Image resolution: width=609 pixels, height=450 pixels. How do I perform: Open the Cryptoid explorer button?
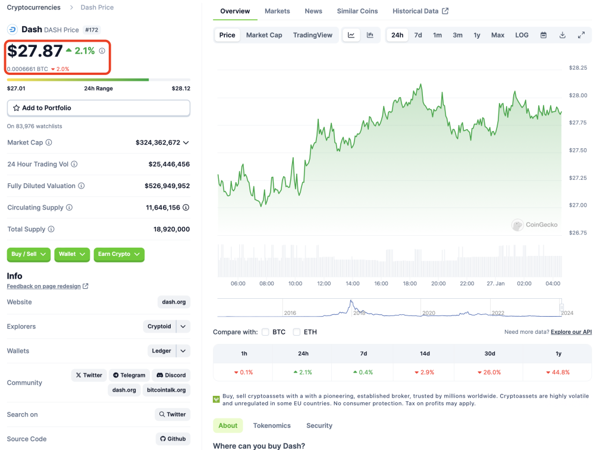(159, 326)
